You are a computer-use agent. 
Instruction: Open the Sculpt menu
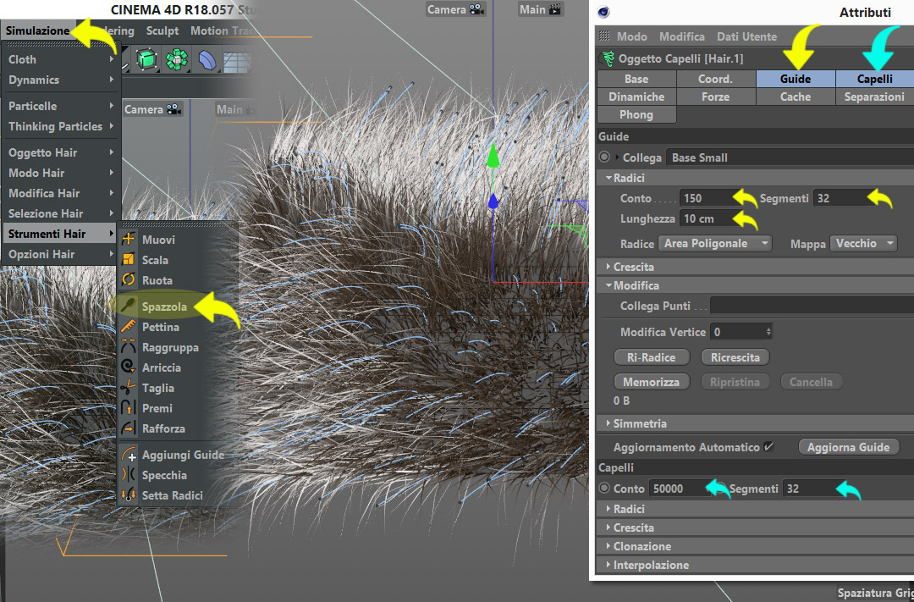pos(162,31)
